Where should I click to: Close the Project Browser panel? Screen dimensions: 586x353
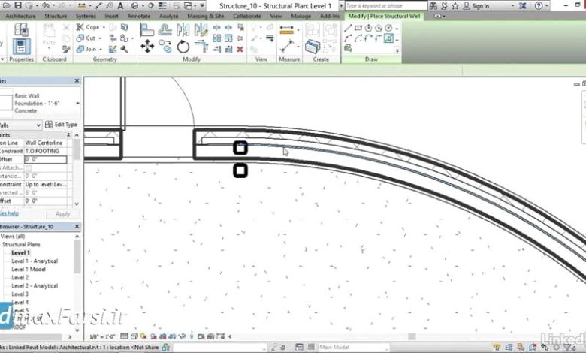(77, 226)
